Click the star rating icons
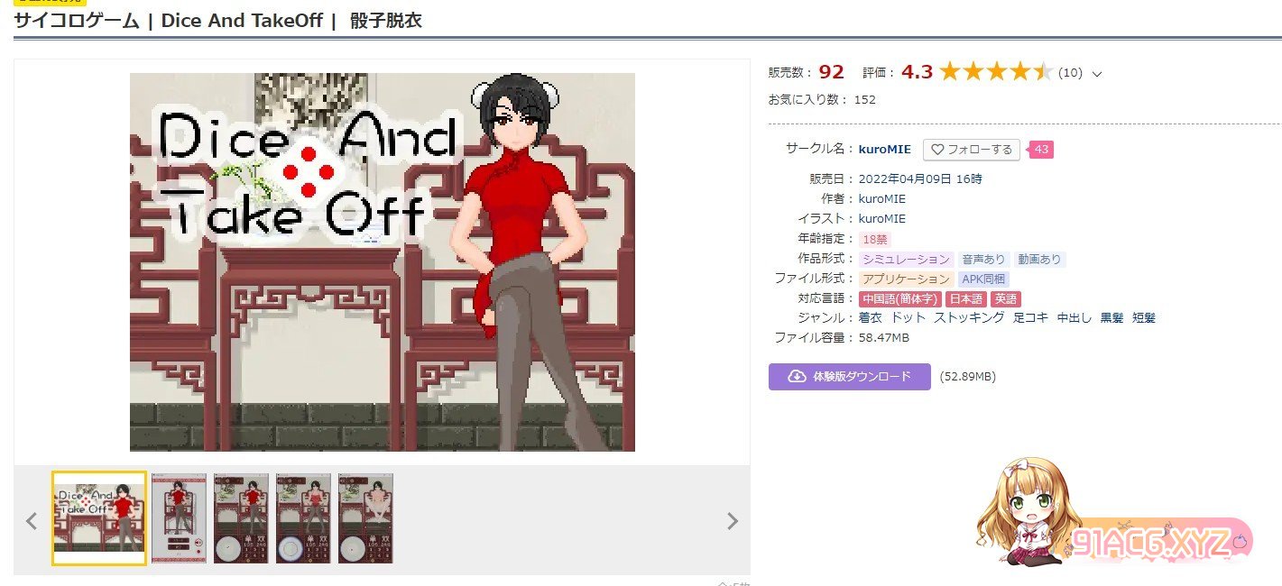Viewport: 1282px width, 586px height. (x=995, y=73)
